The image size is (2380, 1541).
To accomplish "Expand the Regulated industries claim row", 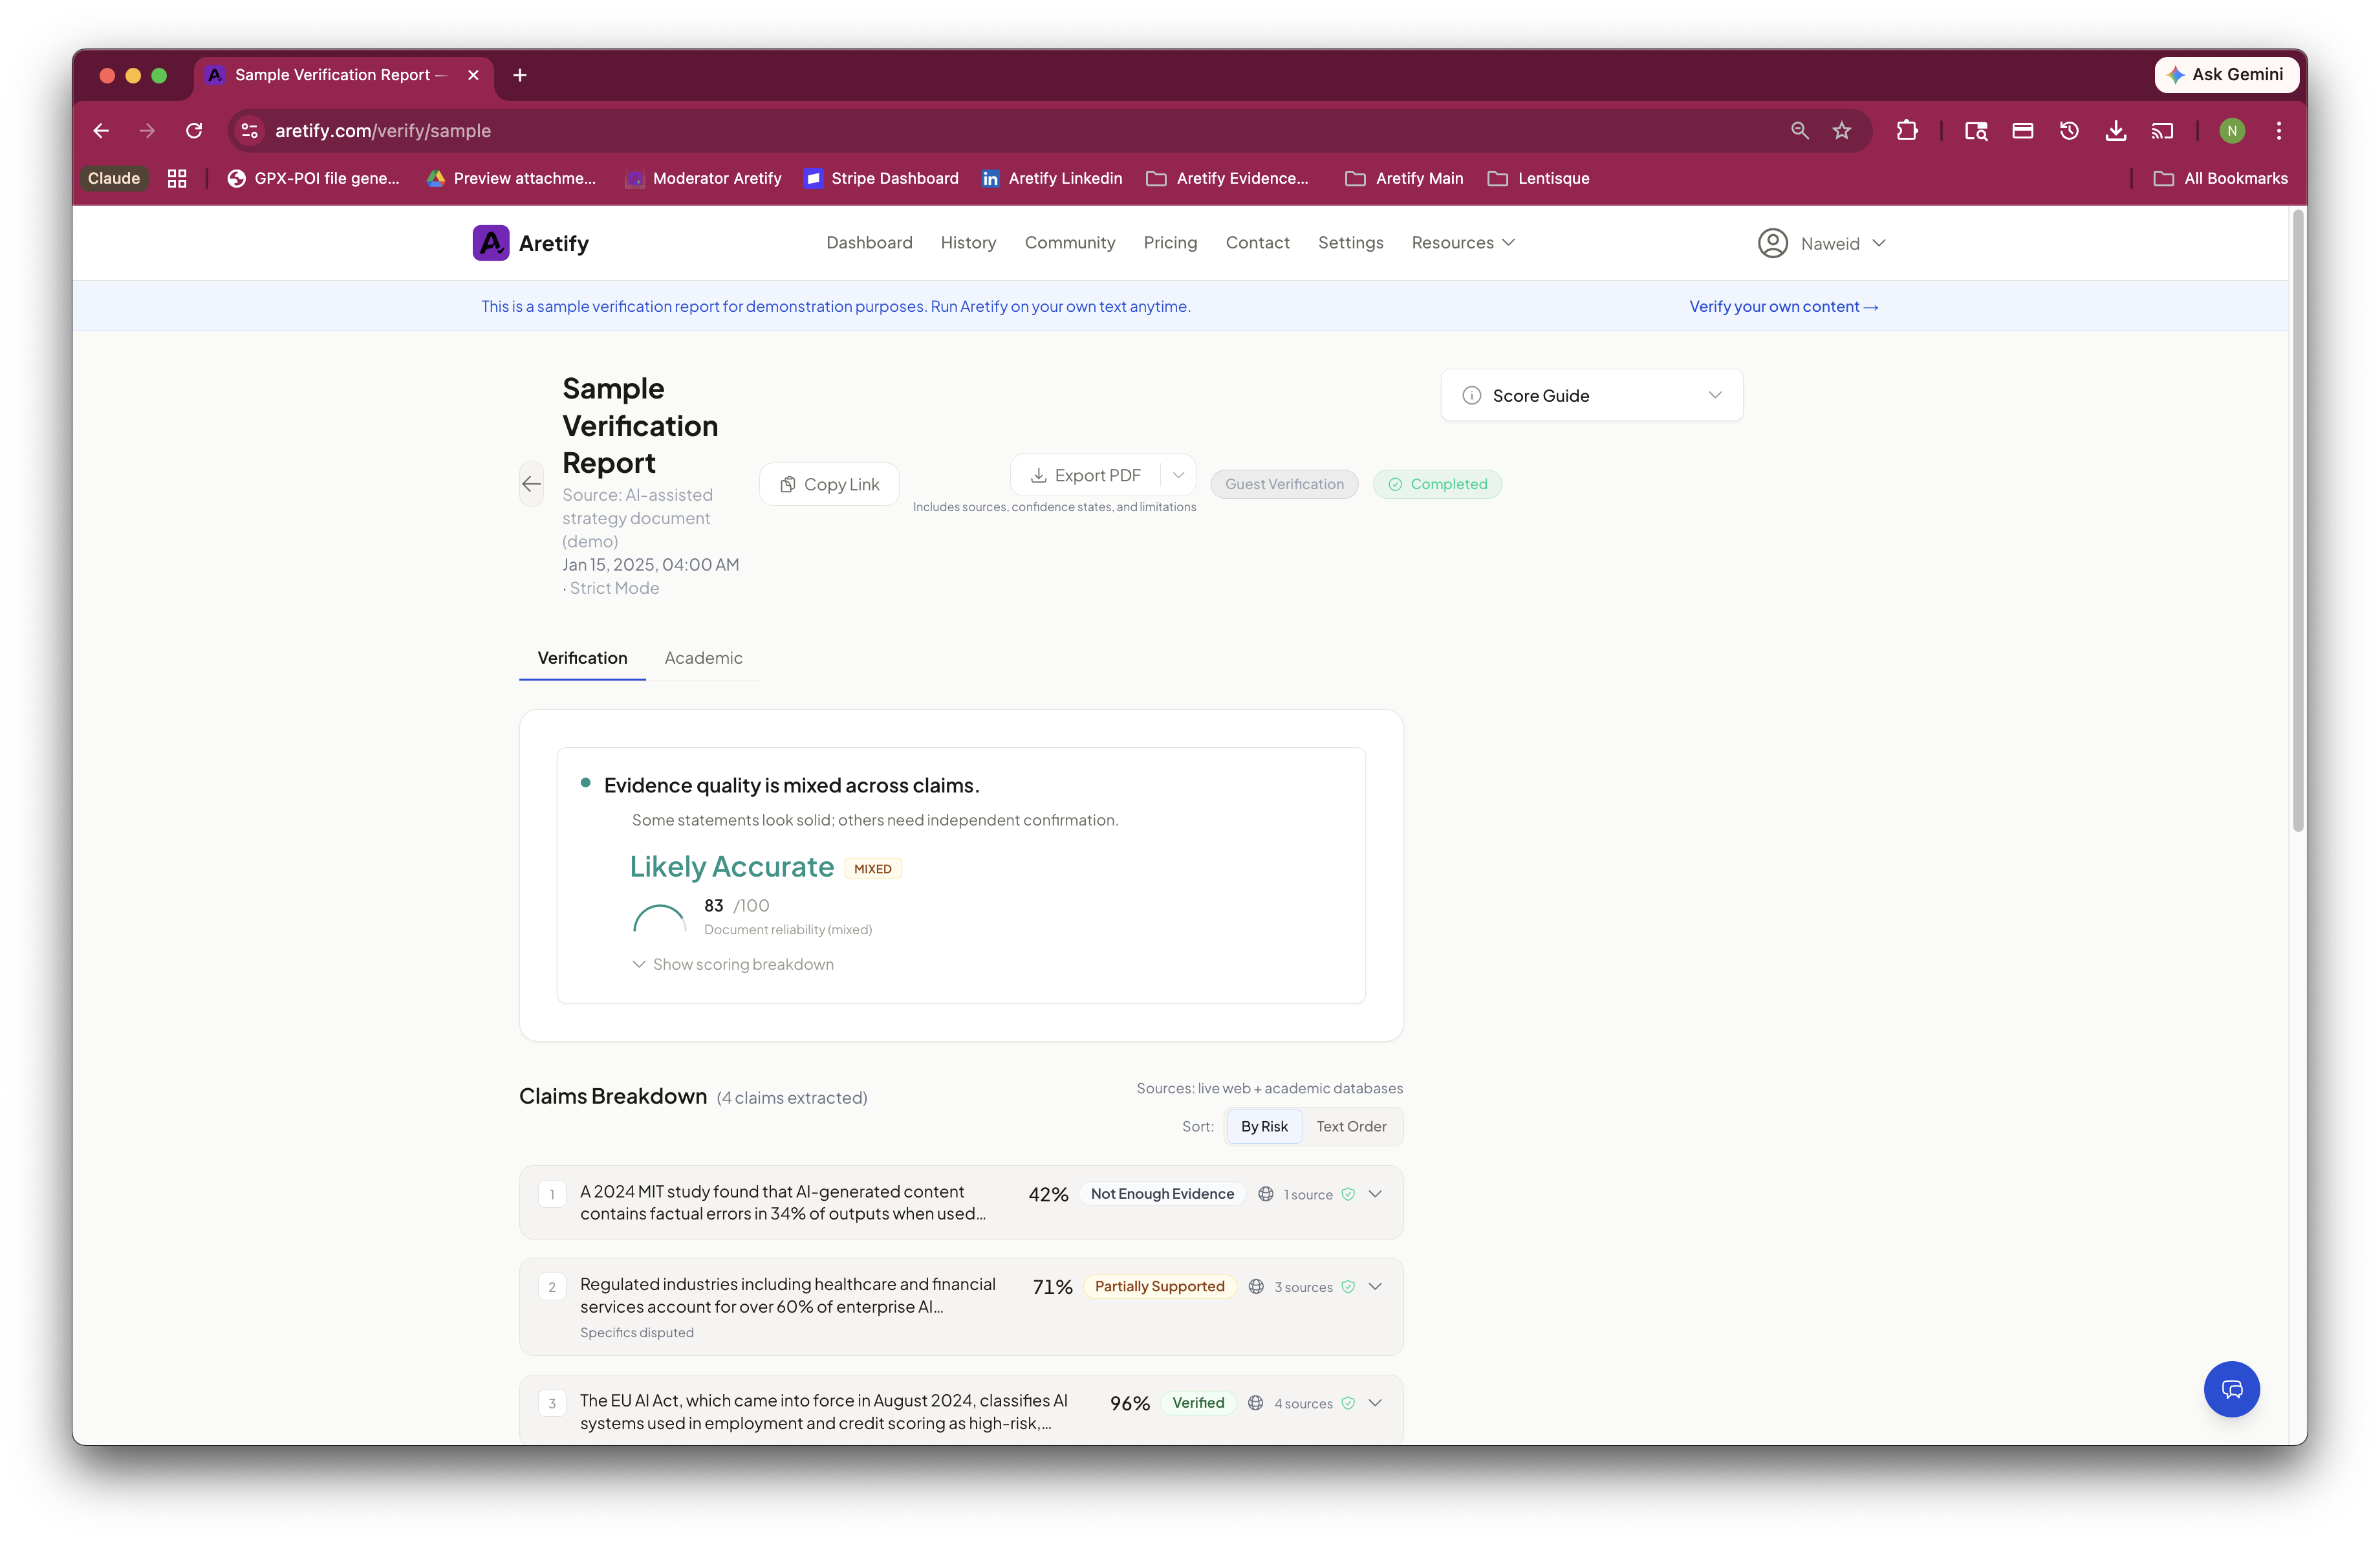I will point(961,1306).
